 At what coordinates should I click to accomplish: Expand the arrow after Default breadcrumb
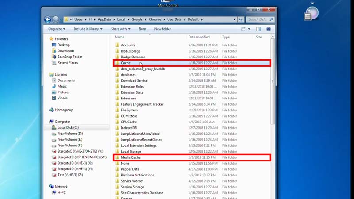tap(202, 19)
